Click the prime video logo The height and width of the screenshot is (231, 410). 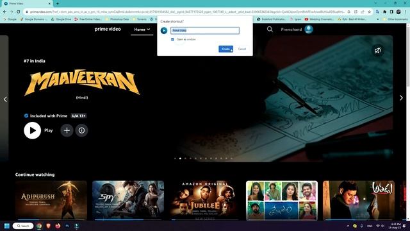point(108,29)
